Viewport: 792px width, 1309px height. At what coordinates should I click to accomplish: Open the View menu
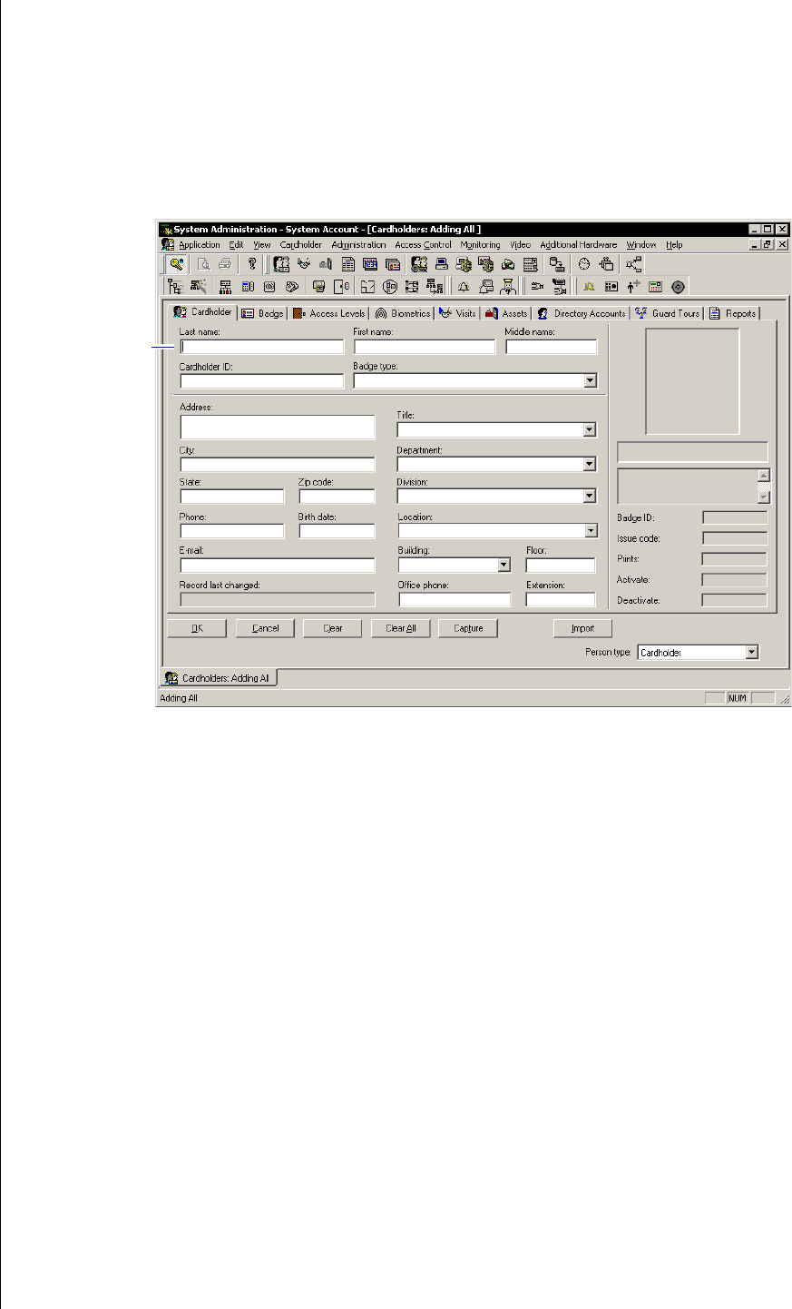262,245
